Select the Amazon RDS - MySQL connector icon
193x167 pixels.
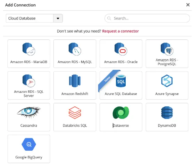coord(75,49)
